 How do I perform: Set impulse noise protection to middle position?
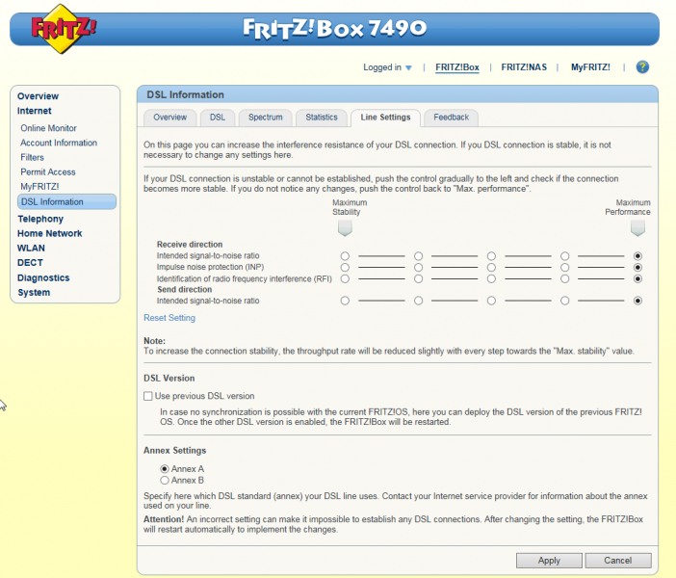[x=491, y=267]
